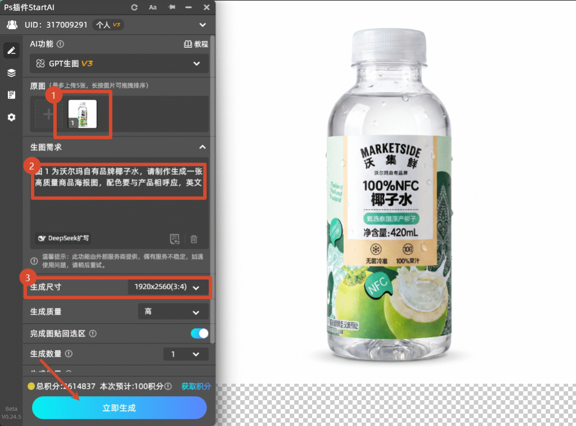
Task: Click the refresh icon in the StartAI title bar
Action: tap(134, 7)
